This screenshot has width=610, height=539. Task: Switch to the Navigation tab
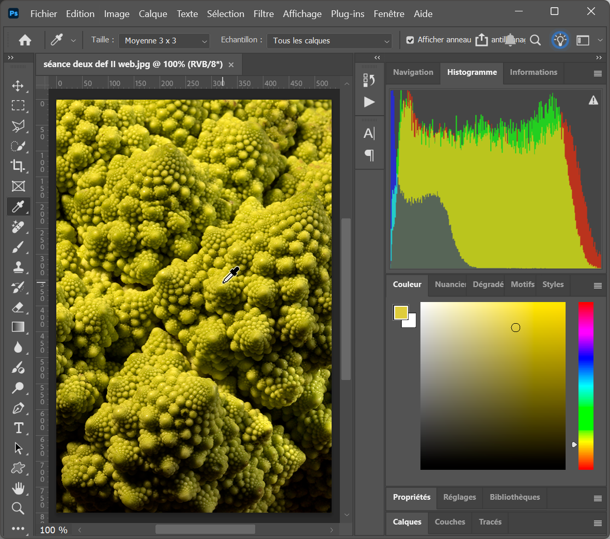coord(413,72)
